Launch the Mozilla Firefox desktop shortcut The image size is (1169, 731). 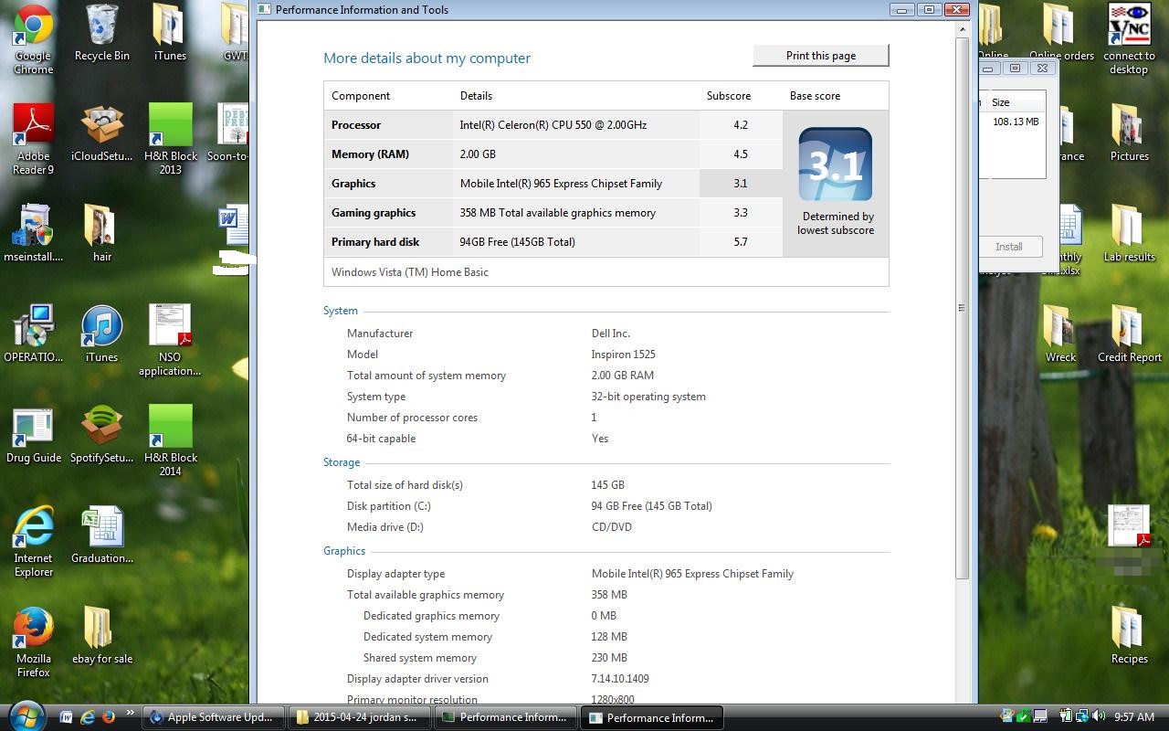[x=33, y=641]
